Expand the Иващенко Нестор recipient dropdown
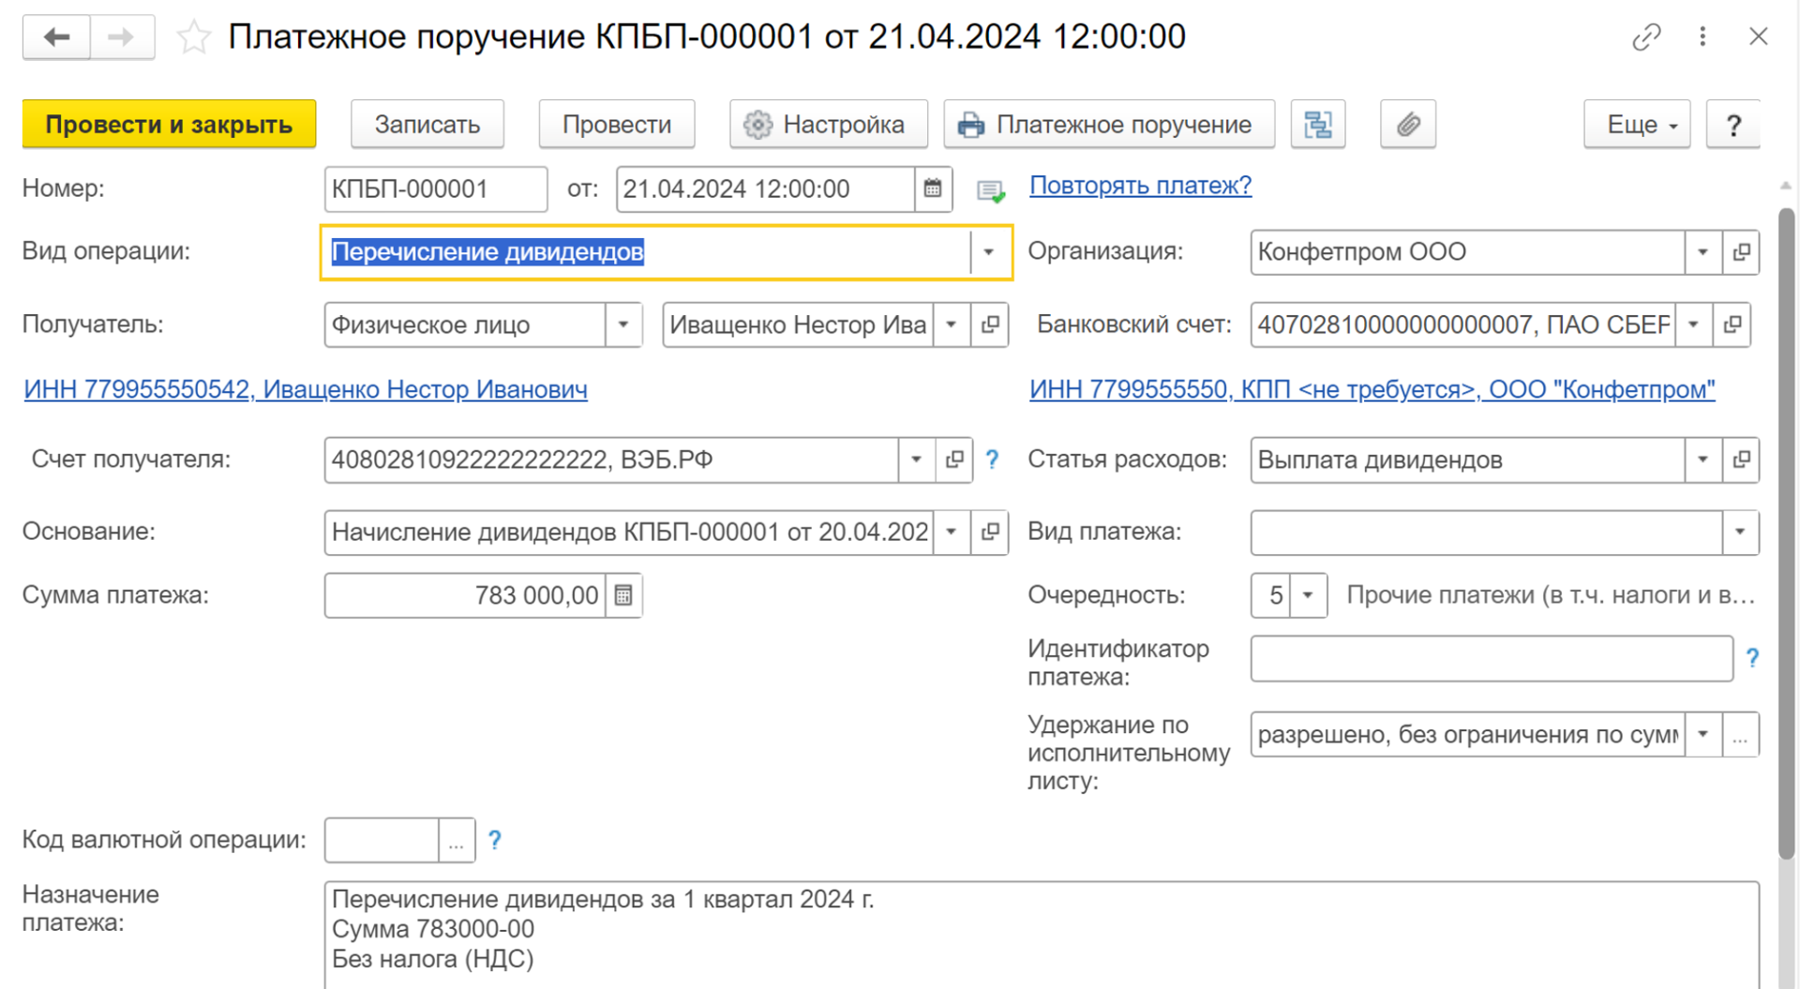The height and width of the screenshot is (989, 1800). (x=952, y=325)
